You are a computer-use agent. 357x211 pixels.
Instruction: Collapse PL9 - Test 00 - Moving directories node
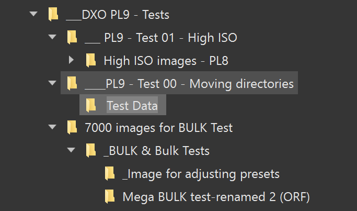point(52,83)
